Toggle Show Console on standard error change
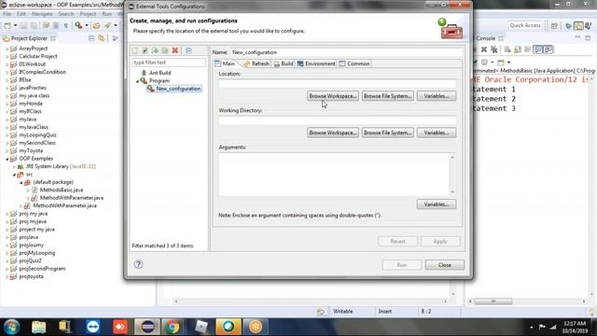The image size is (597, 336). pos(548,49)
